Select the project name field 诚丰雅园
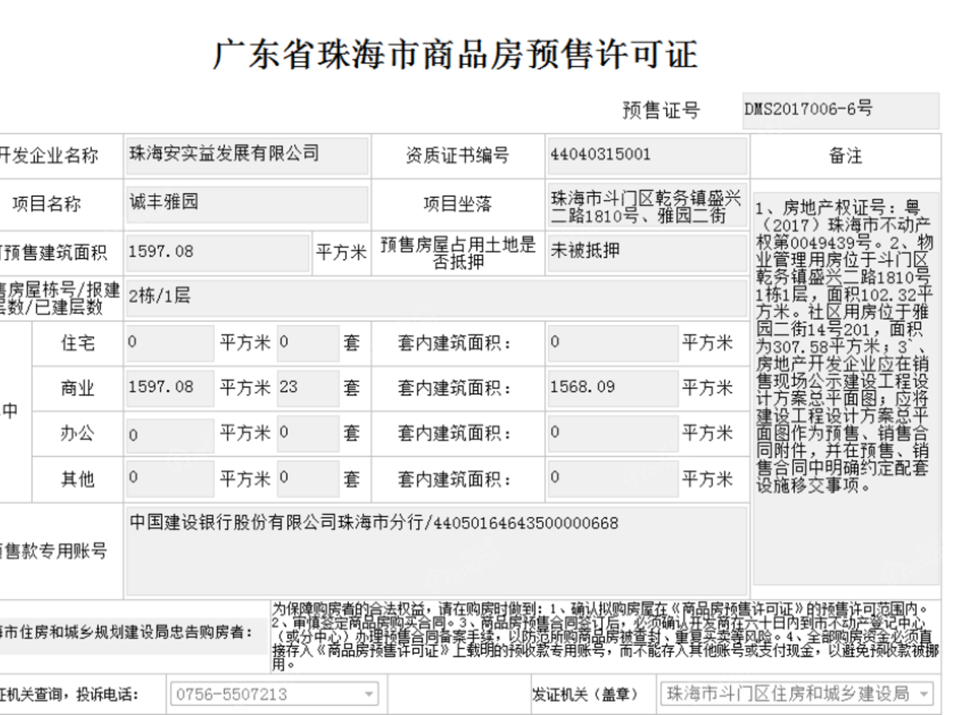This screenshot has height=715, width=954. 247,204
